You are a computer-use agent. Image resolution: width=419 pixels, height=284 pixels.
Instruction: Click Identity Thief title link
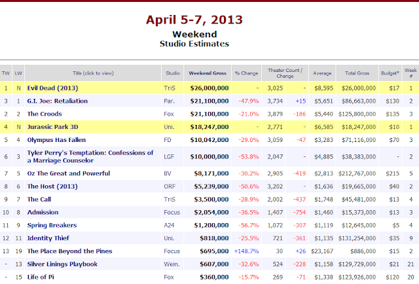click(x=48, y=238)
